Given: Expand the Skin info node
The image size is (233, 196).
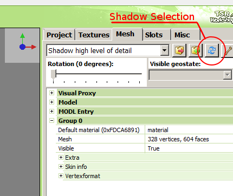Looking at the screenshot, I should pyautogui.click(x=61, y=166).
